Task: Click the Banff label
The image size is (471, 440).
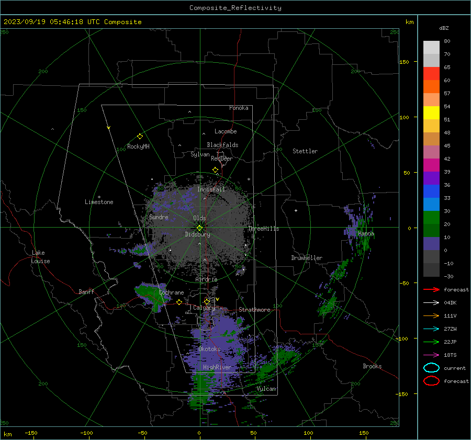Action: [86, 291]
